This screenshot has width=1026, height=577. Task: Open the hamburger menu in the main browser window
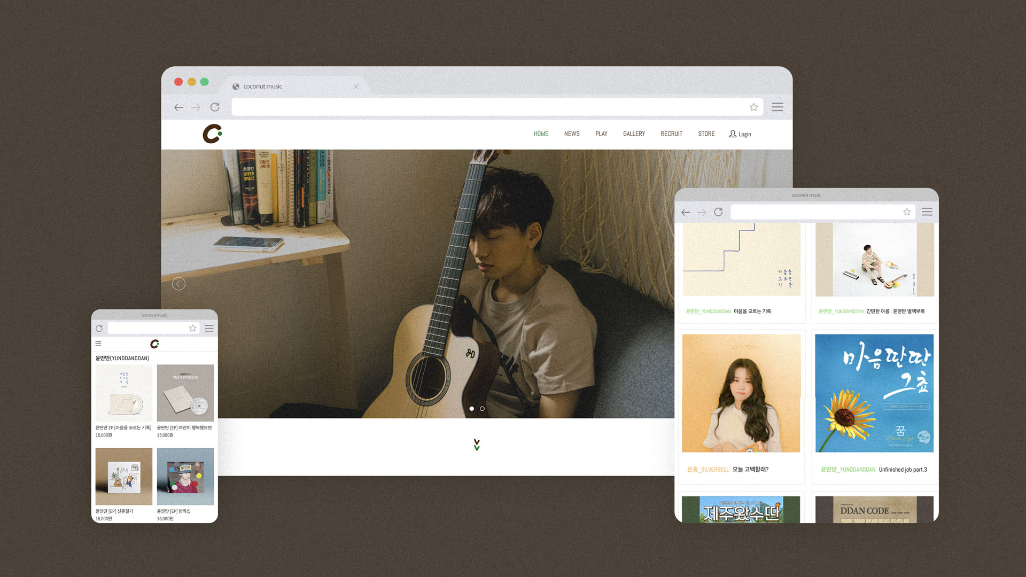click(x=778, y=107)
